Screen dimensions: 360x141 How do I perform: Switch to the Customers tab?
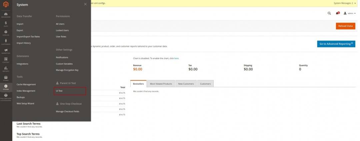point(205,84)
